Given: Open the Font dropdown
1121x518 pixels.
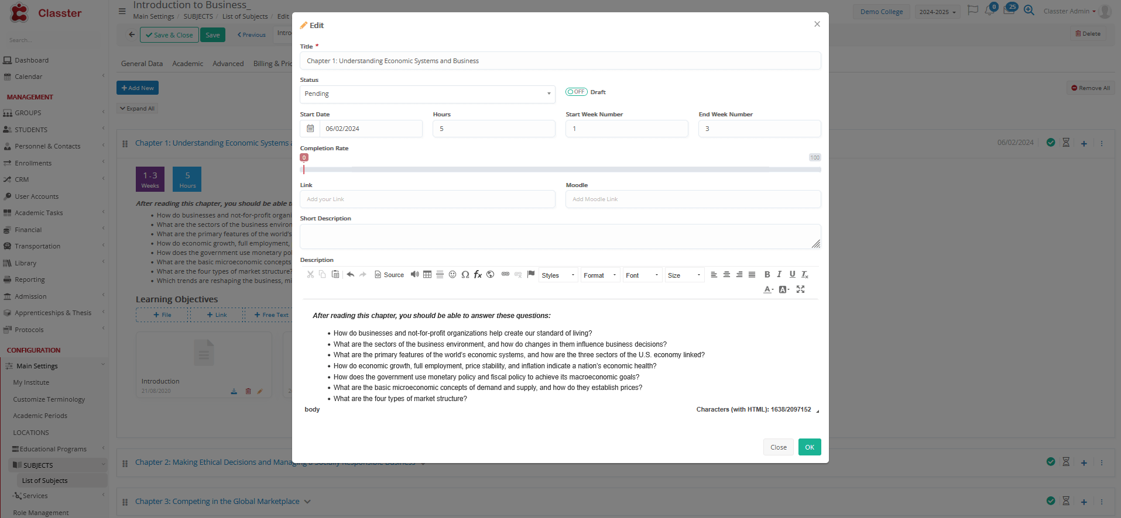Looking at the screenshot, I should pyautogui.click(x=642, y=275).
